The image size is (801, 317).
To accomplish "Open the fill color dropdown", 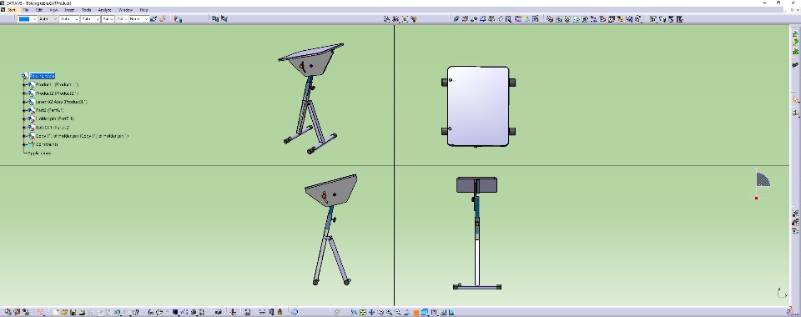I will (27, 19).
